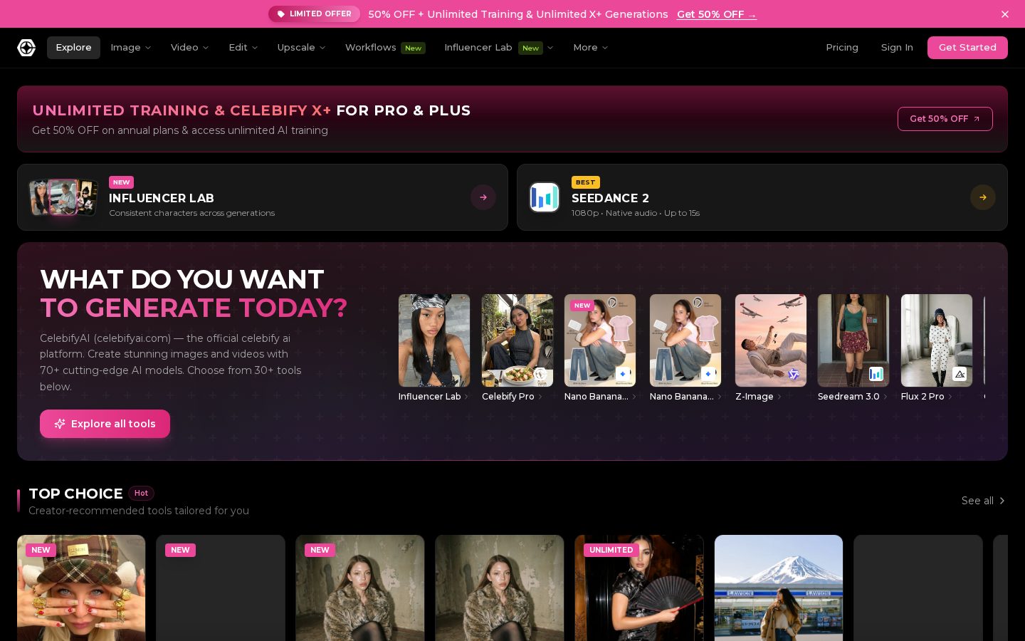Click the Influencer Lab label chevron
The height and width of the screenshot is (641, 1025).
[x=466, y=397]
